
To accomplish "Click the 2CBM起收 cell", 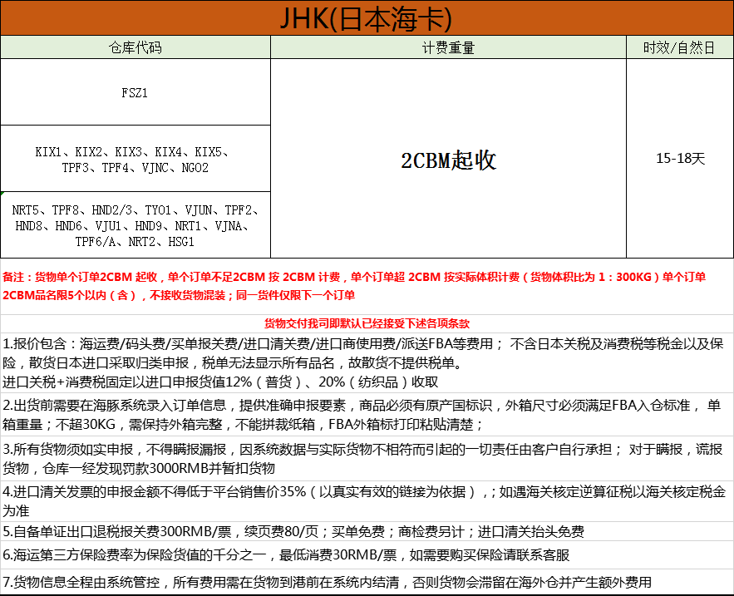I will (448, 159).
